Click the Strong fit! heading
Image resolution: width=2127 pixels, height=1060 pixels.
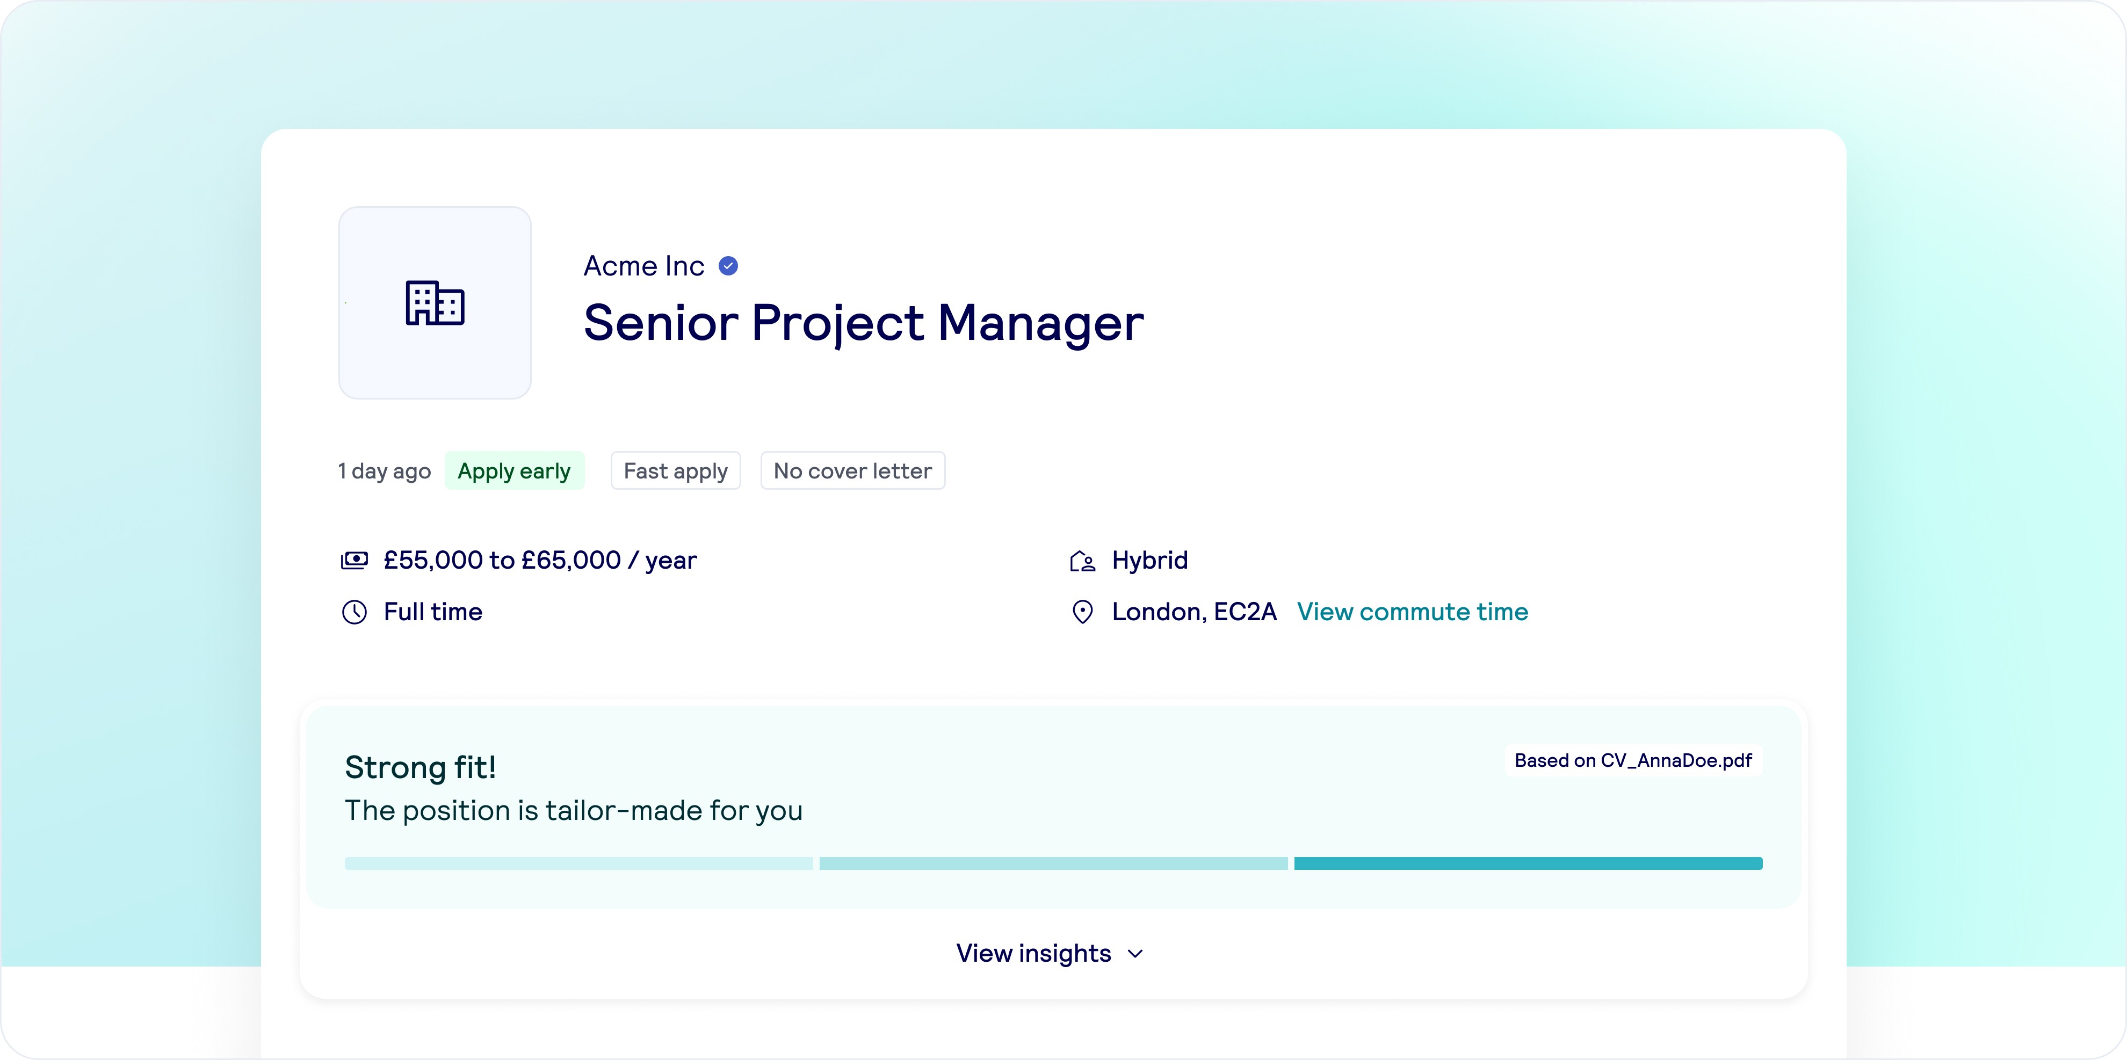coord(420,767)
